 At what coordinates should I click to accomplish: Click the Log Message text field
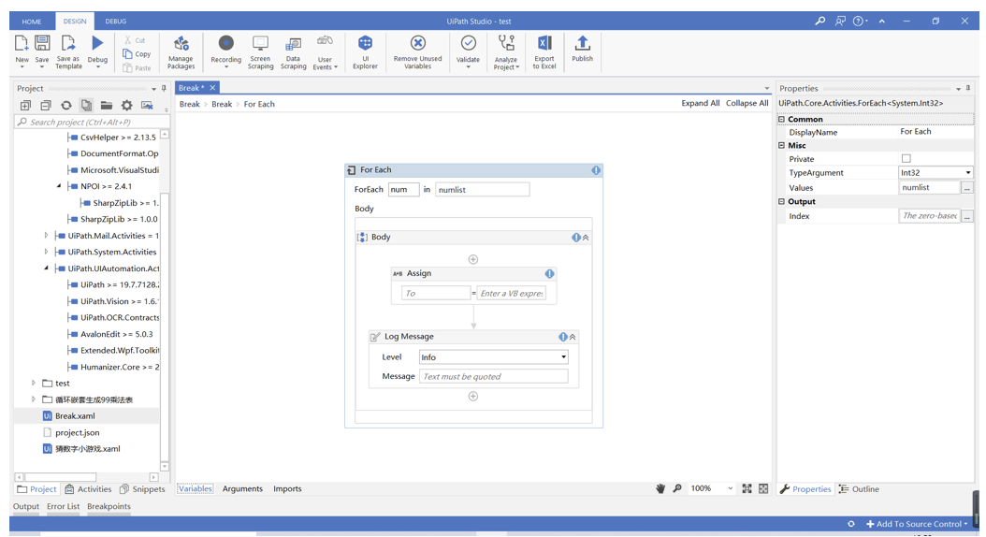click(x=494, y=377)
